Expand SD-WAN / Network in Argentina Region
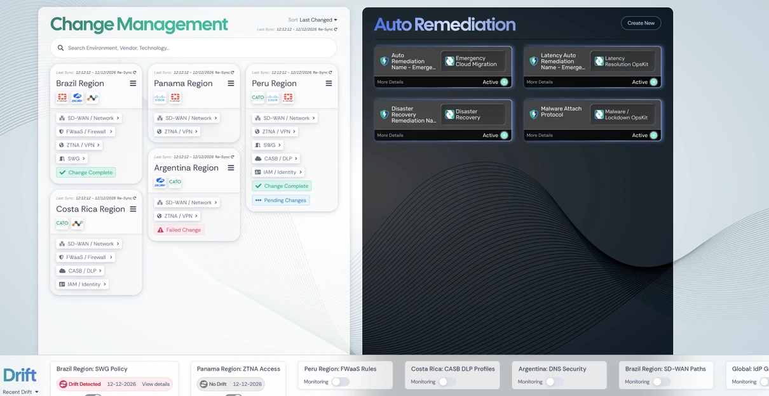The height and width of the screenshot is (396, 769). click(186, 202)
